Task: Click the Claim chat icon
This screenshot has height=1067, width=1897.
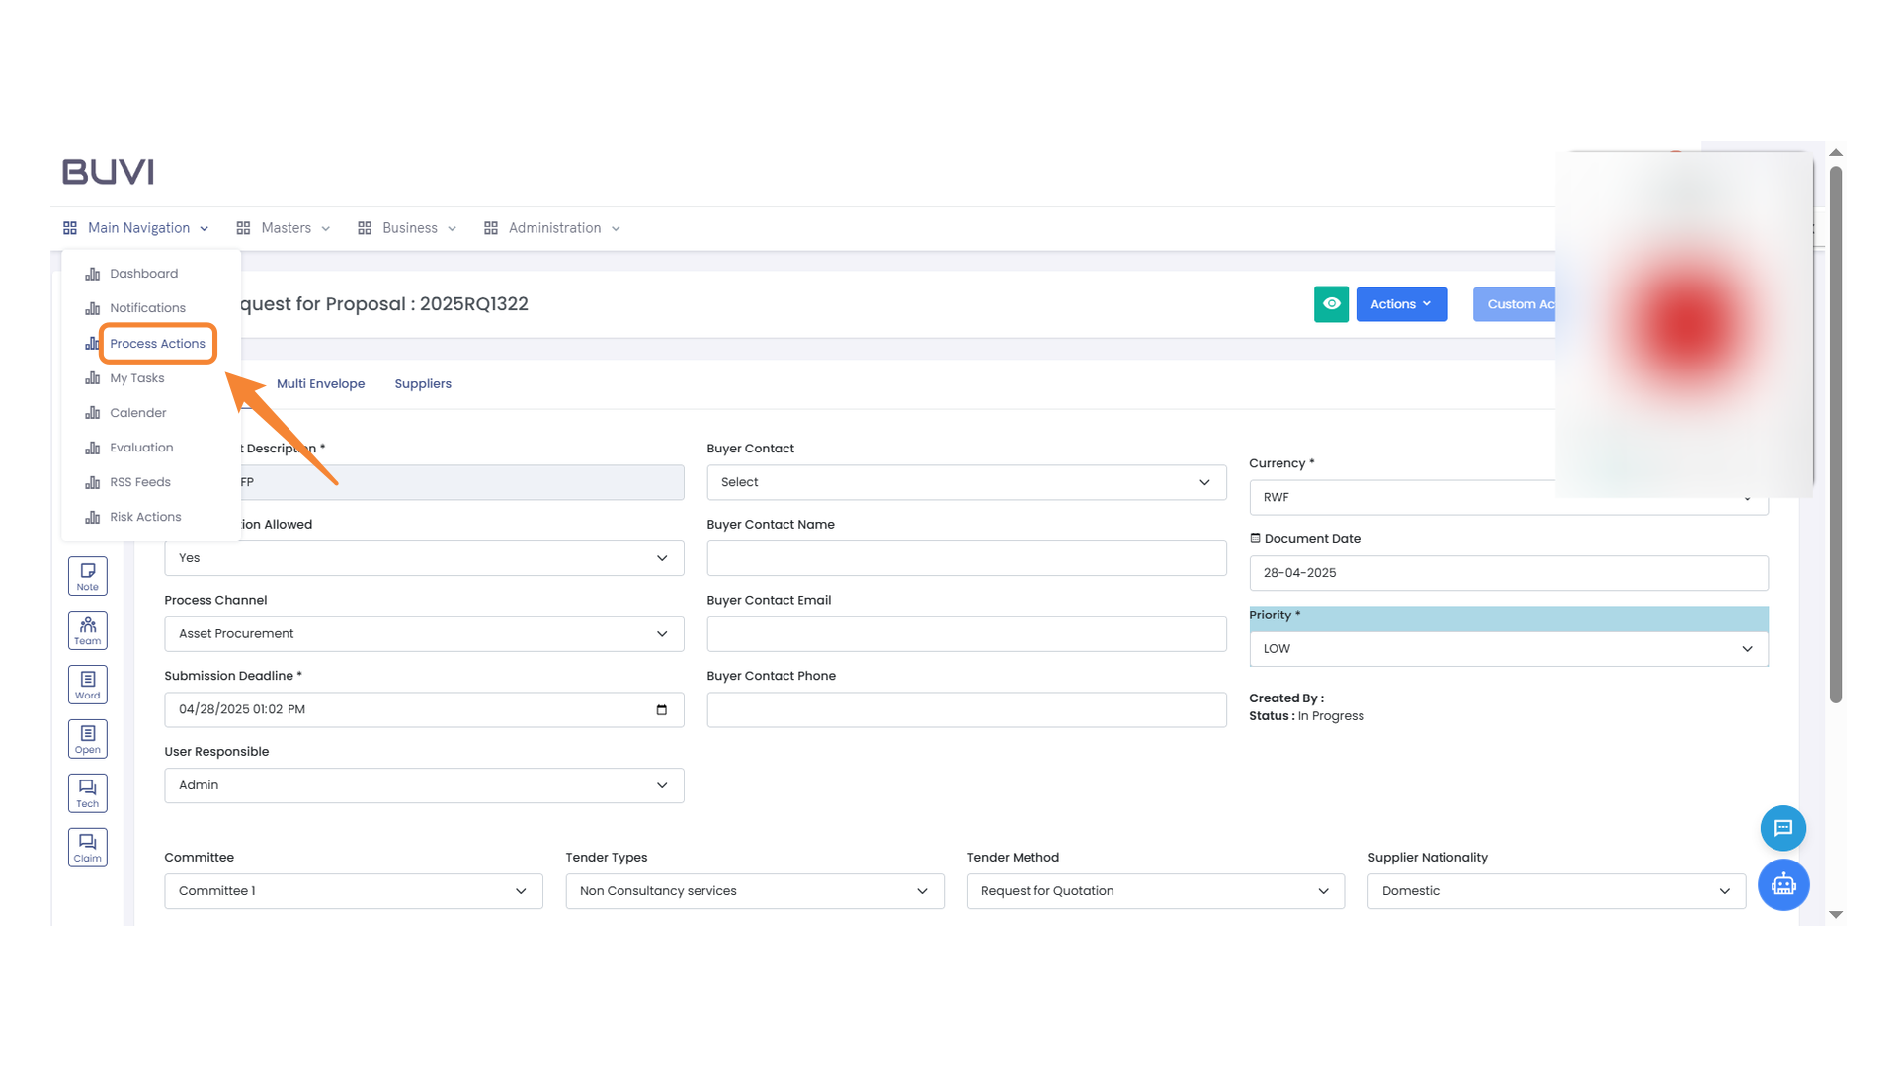Action: 87,847
